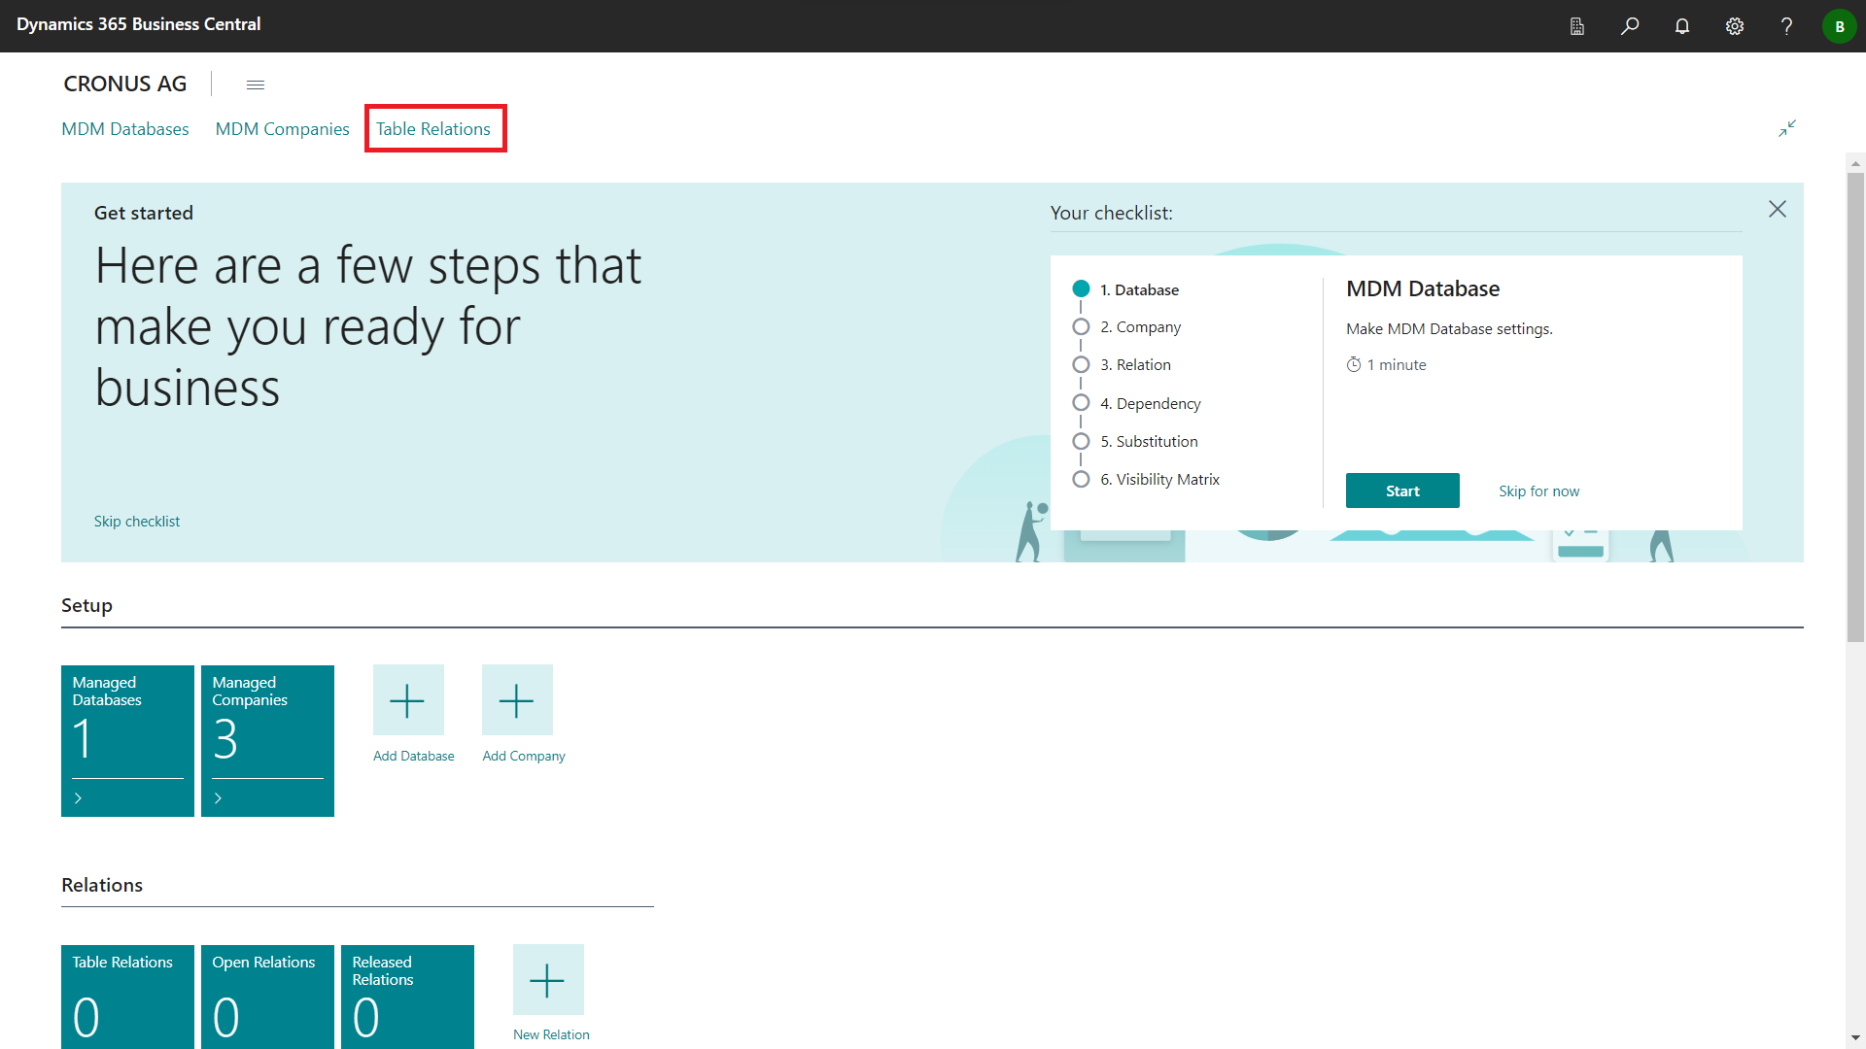The image size is (1866, 1049).
Task: Open the notifications bell icon
Action: pos(1682,26)
